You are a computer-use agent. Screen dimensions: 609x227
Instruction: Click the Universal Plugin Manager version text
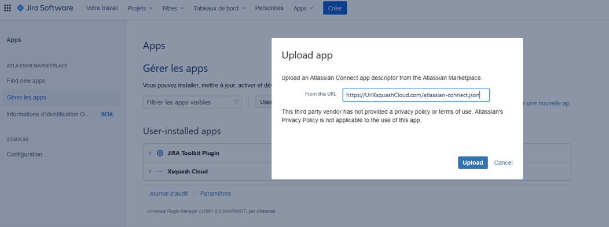(x=211, y=211)
